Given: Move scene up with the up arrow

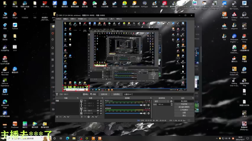Looking at the screenshot, I should (x=65, y=117).
